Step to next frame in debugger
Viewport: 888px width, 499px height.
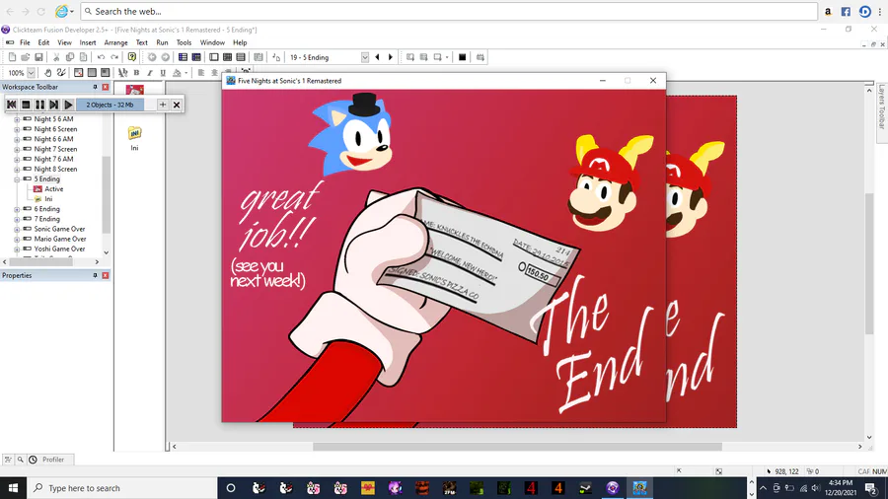pos(54,105)
